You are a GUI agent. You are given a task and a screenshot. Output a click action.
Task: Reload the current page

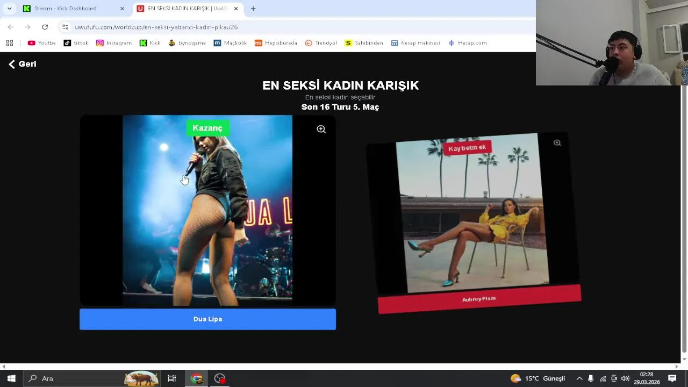[x=45, y=27]
